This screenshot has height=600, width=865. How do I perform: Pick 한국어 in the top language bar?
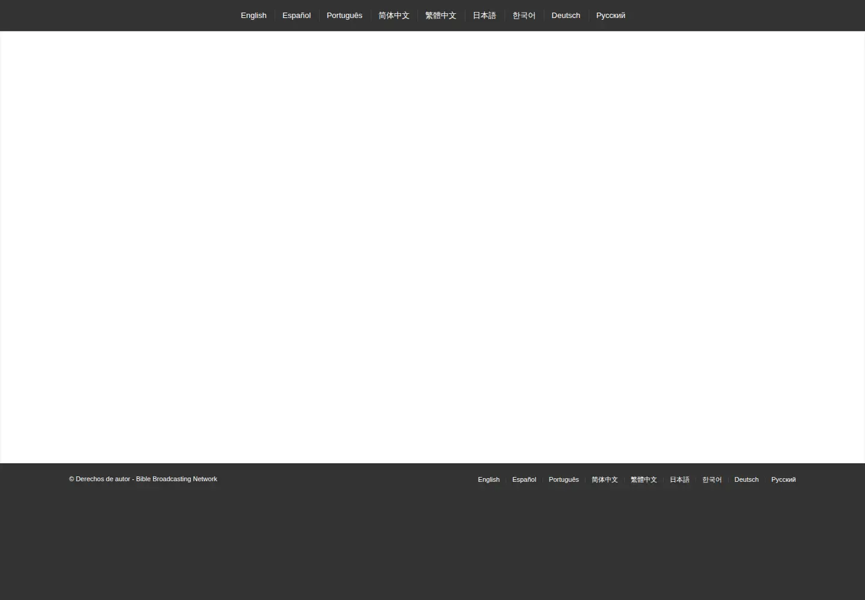pyautogui.click(x=524, y=16)
